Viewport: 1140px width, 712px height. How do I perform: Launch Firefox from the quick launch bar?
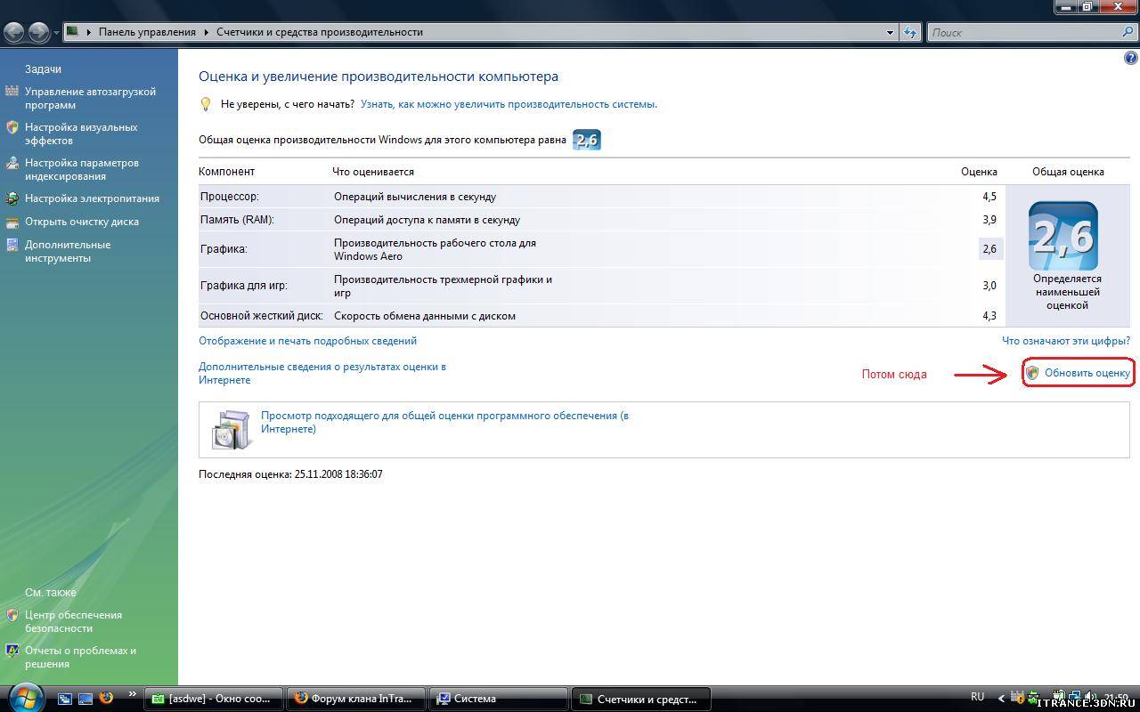[107, 699]
